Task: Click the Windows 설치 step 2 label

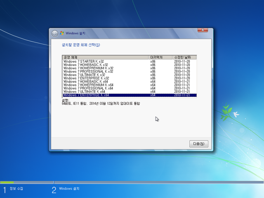Action: coord(69,189)
